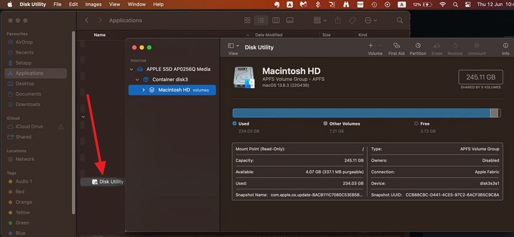Click the Erase toolbar icon
The height and width of the screenshot is (237, 514).
(437, 45)
